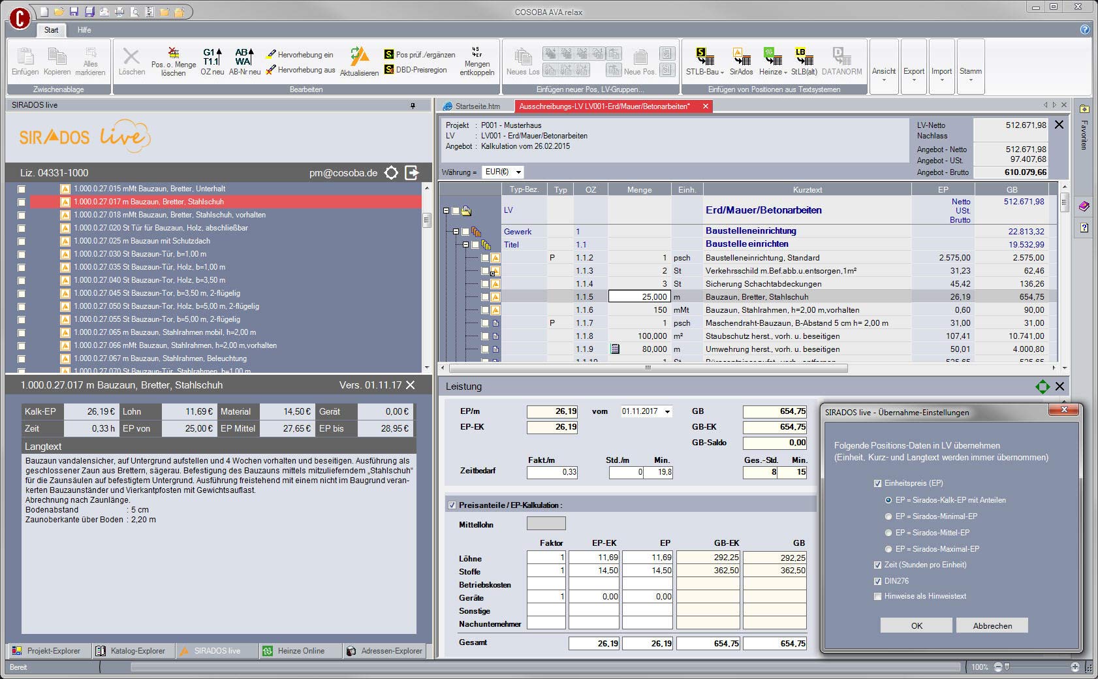Image resolution: width=1098 pixels, height=679 pixels.
Task: Click Pos prüf./ergänzen
Action: coord(419,54)
